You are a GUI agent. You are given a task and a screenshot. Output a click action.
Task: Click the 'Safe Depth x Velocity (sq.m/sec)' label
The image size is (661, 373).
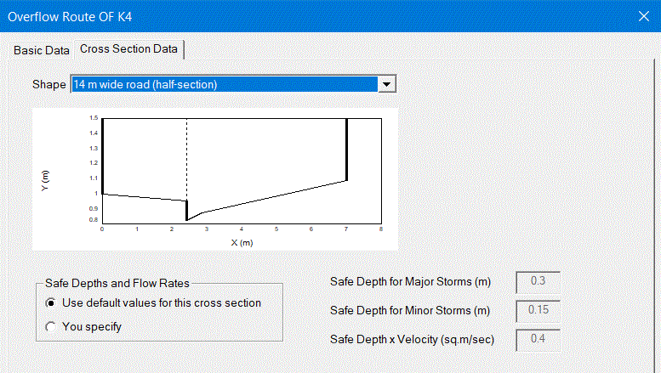pyautogui.click(x=412, y=339)
